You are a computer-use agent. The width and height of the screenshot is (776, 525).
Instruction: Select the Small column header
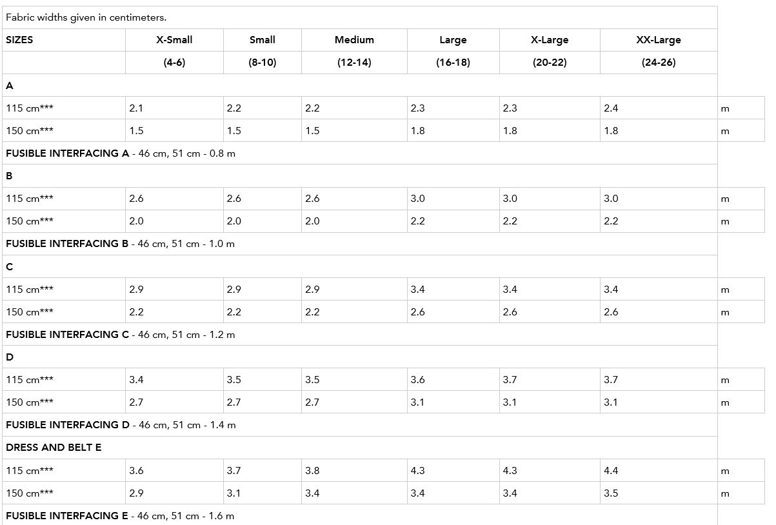[262, 40]
